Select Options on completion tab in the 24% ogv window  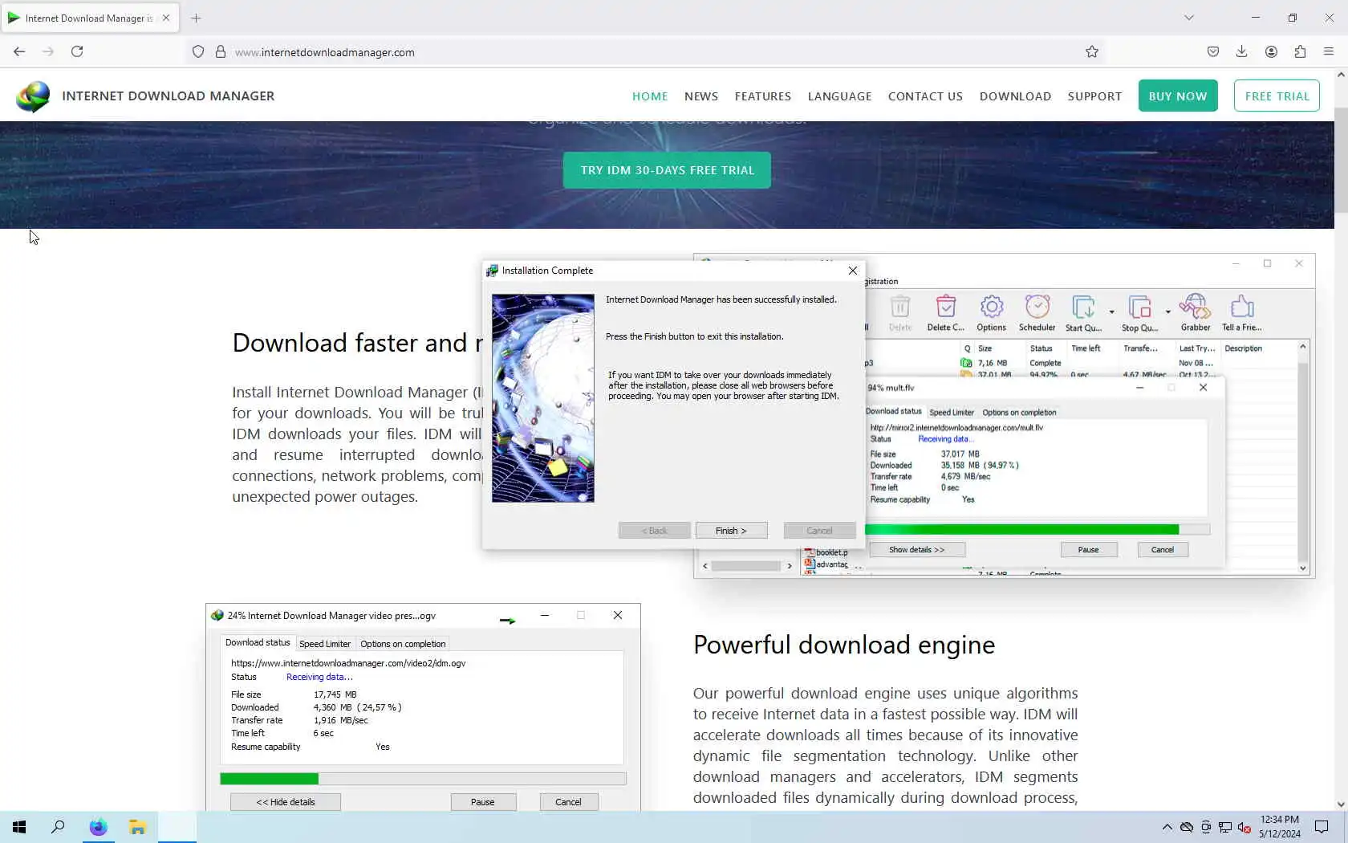(x=403, y=644)
